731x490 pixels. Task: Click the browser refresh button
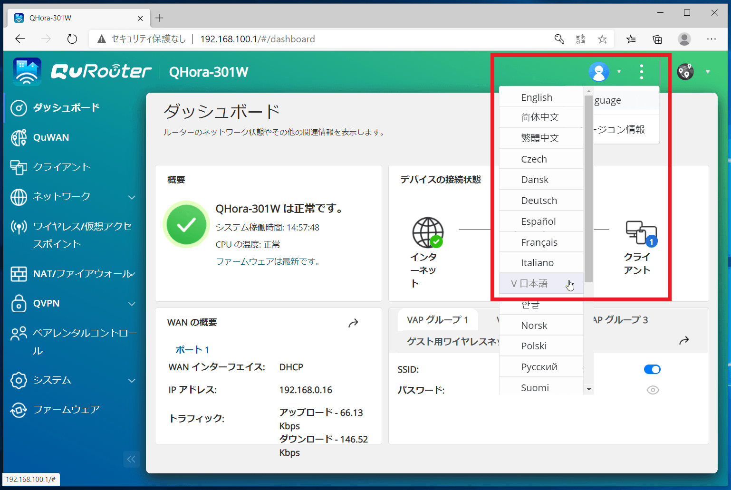pos(72,39)
